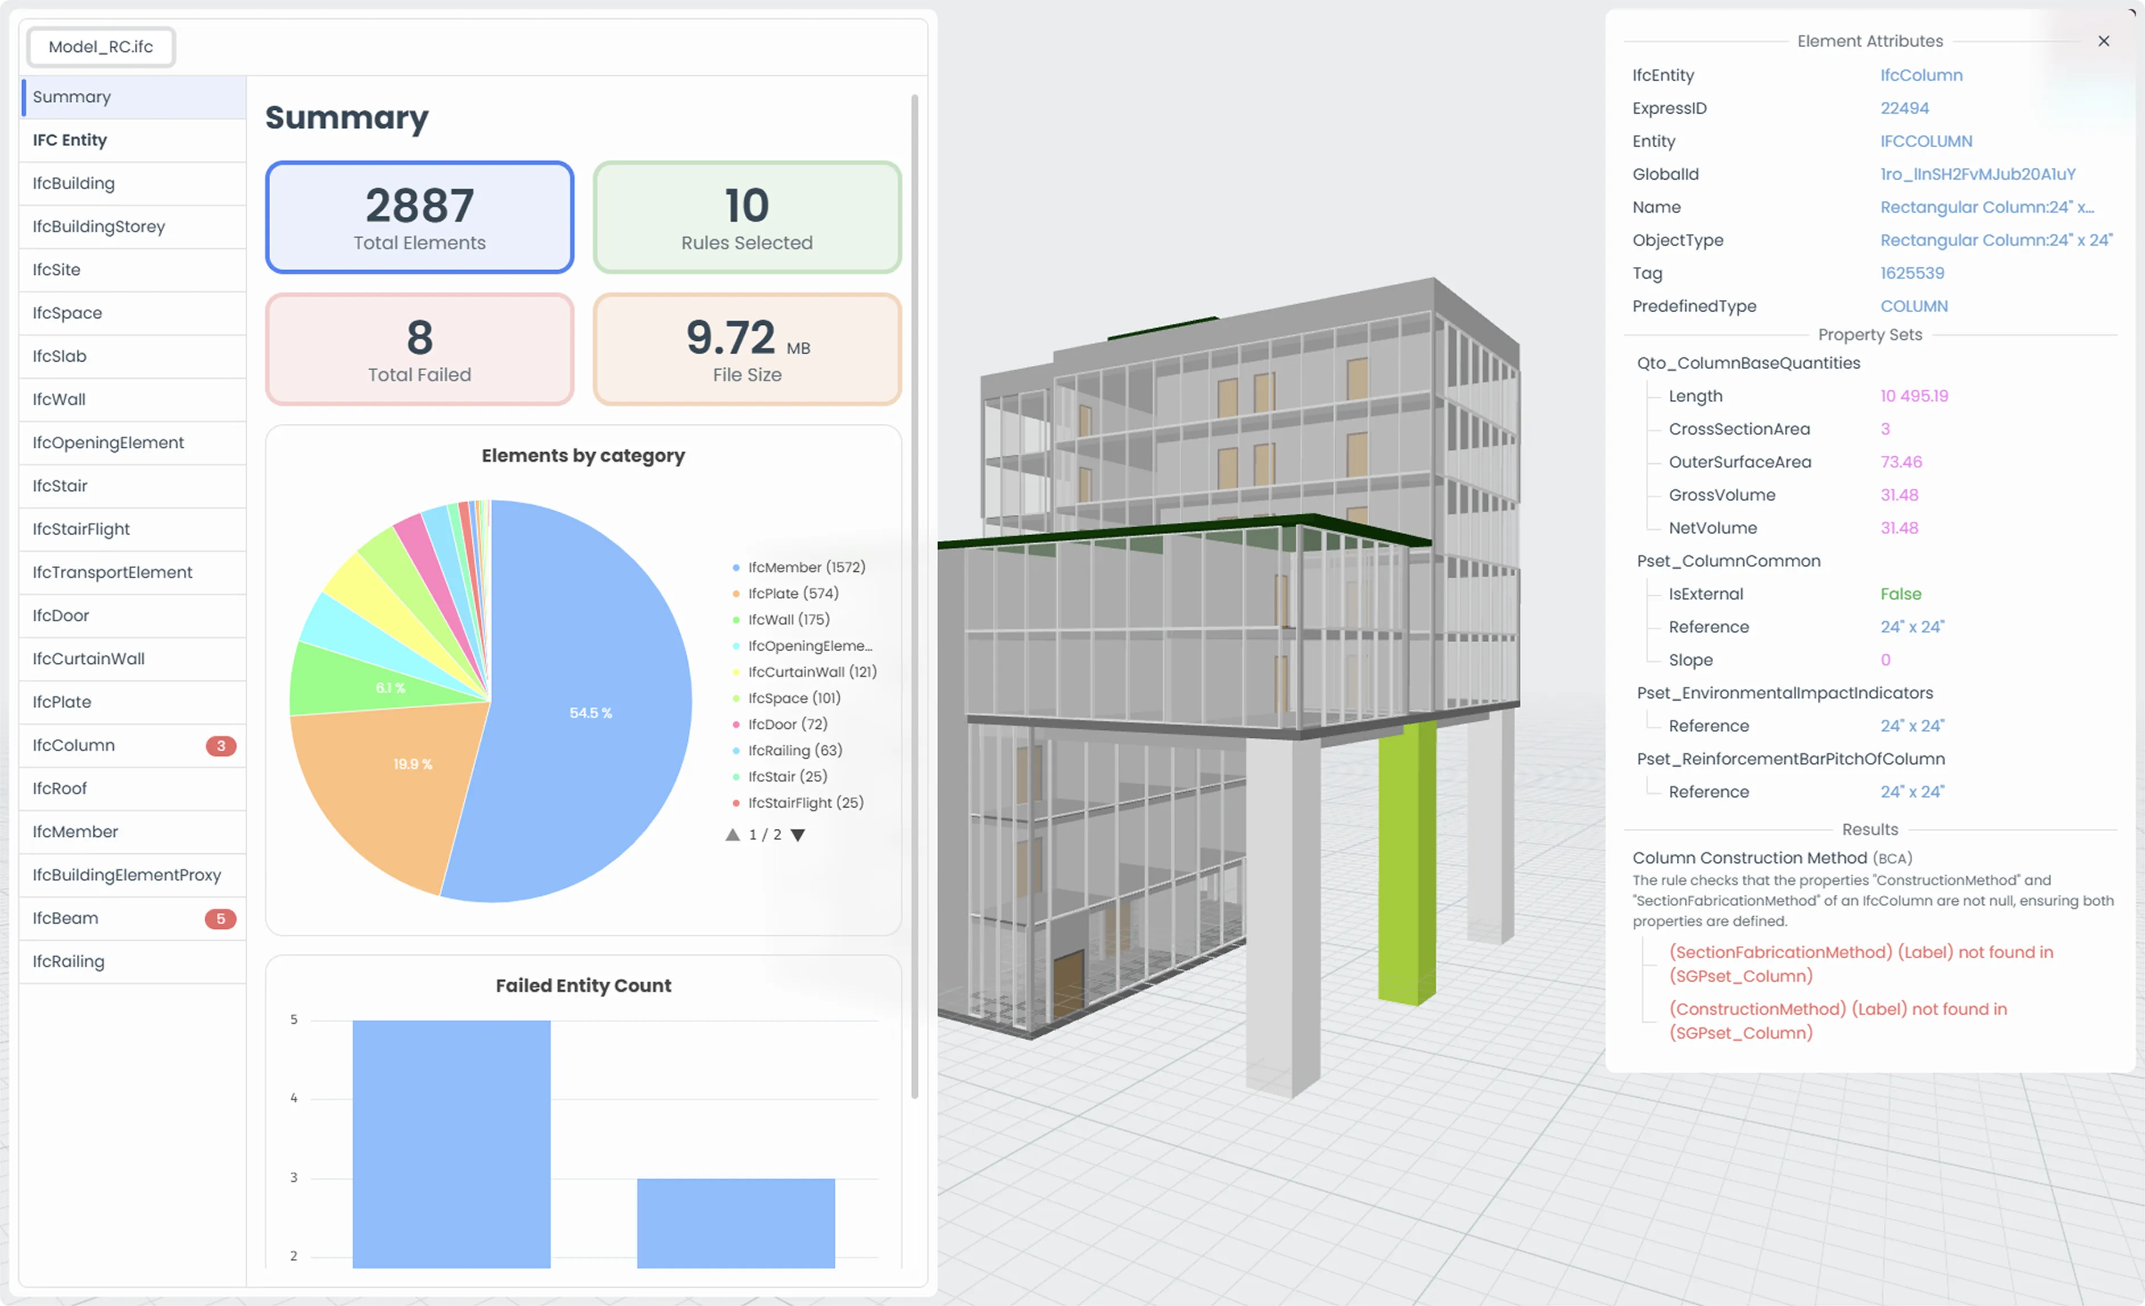Image resolution: width=2145 pixels, height=1306 pixels.
Task: Go to previous legend page arrow
Action: pyautogui.click(x=732, y=835)
